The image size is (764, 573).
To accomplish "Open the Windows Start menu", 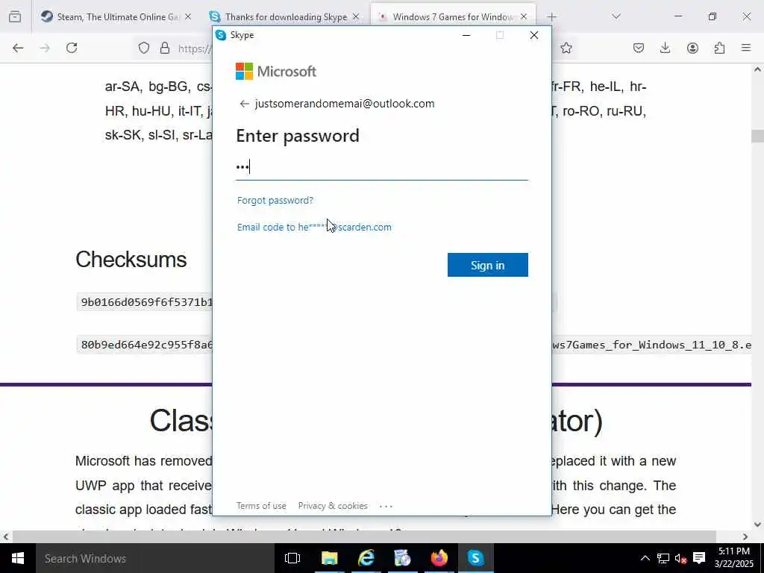I will pyautogui.click(x=18, y=558).
